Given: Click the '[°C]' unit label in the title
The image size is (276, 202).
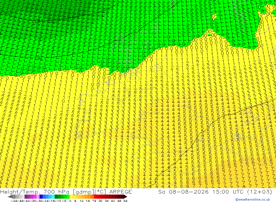Looking at the screenshot, I should point(100,192).
